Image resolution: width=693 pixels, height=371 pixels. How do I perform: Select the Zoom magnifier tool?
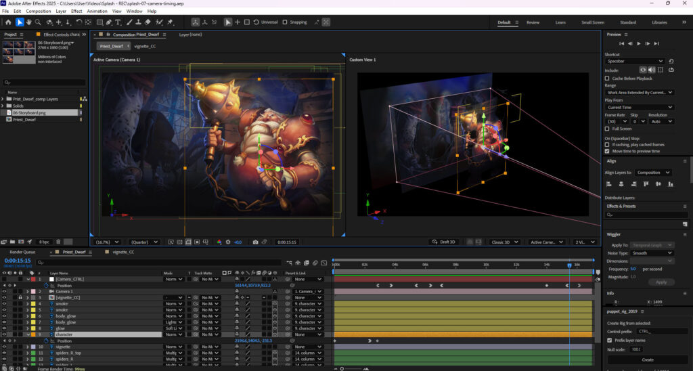pyautogui.click(x=38, y=22)
